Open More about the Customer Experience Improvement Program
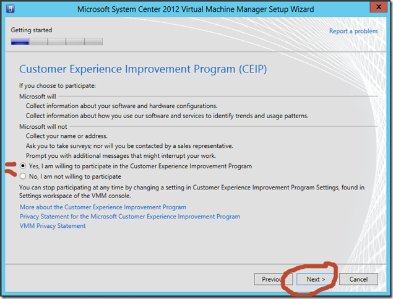Image resolution: width=393 pixels, height=299 pixels. click(103, 207)
